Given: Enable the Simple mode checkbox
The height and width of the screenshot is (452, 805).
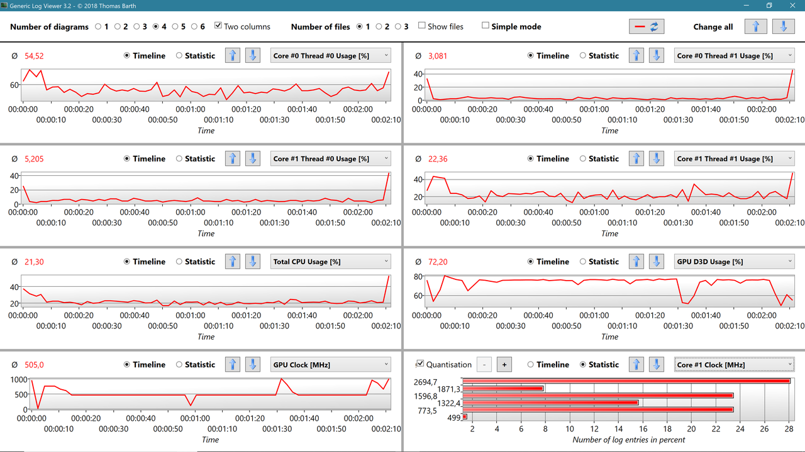Looking at the screenshot, I should point(486,26).
